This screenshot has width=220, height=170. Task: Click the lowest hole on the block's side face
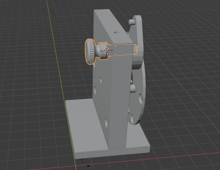(x=106, y=122)
